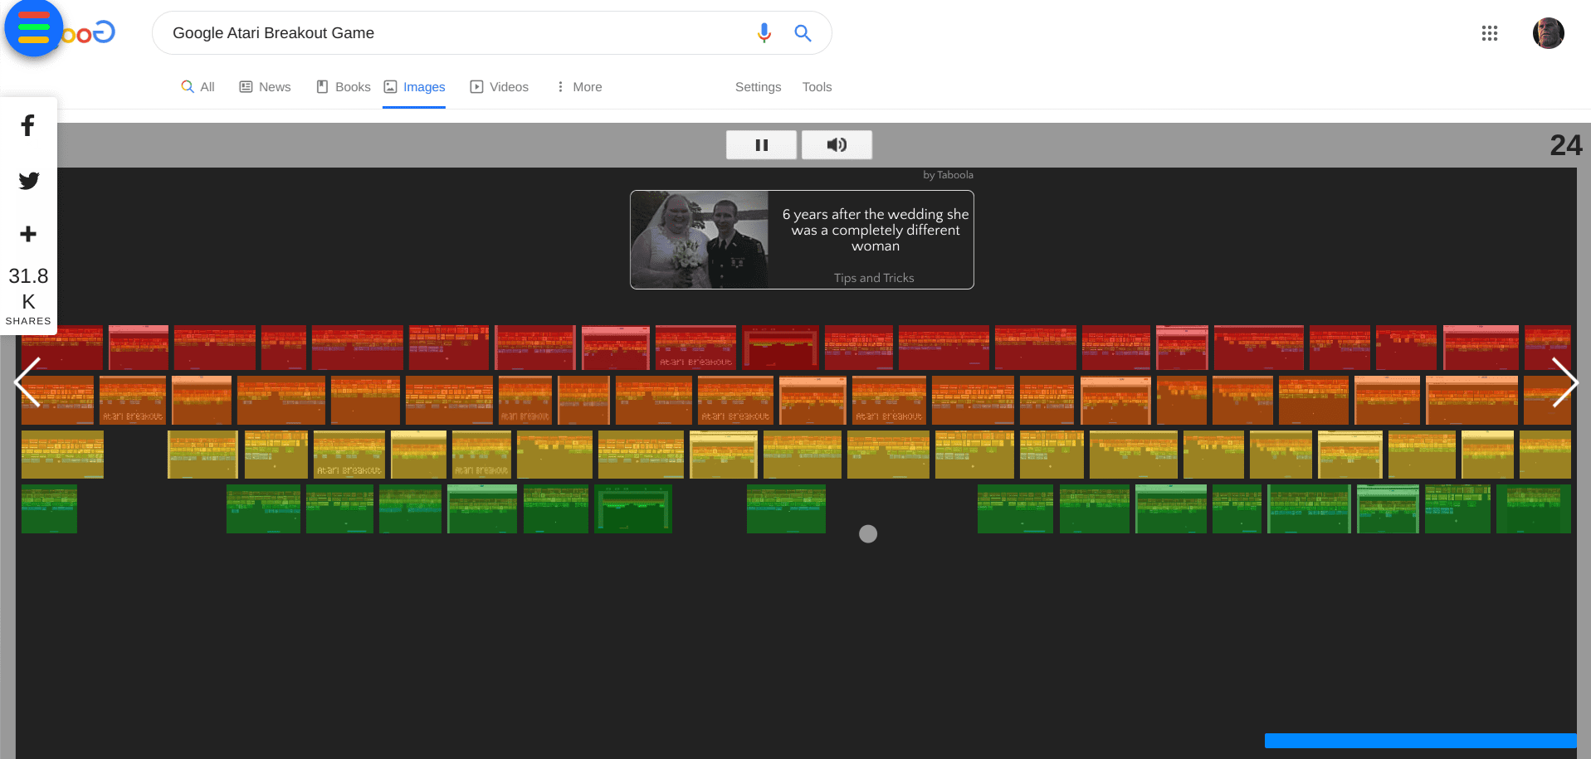
Task: Share on Twitter
Action: (x=28, y=180)
